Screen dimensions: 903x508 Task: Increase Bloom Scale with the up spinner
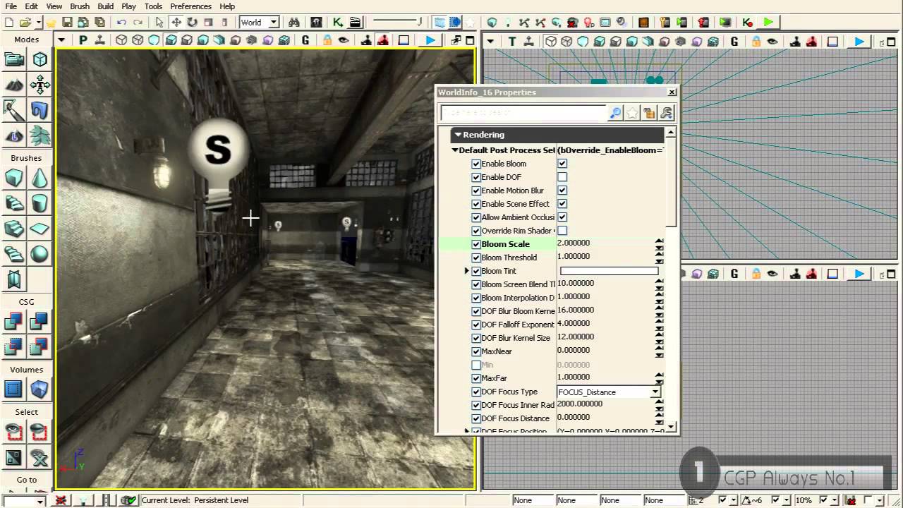point(660,241)
